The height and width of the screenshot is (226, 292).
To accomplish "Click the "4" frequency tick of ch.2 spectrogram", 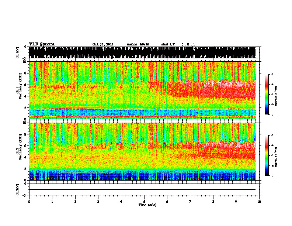I will pos(26,157).
